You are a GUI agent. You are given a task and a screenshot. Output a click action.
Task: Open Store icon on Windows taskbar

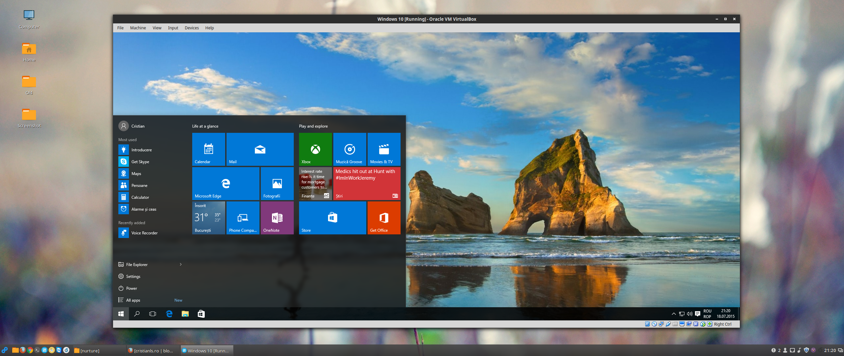[201, 314]
